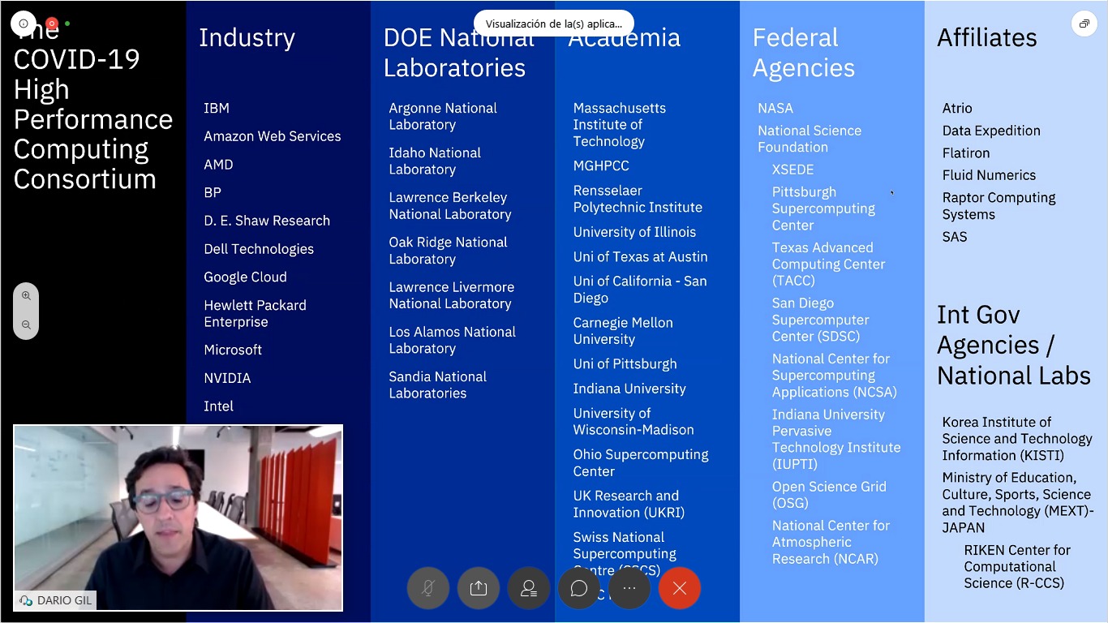Click 'Microsoft' in Industry list
The width and height of the screenshot is (1108, 623).
[x=233, y=350]
